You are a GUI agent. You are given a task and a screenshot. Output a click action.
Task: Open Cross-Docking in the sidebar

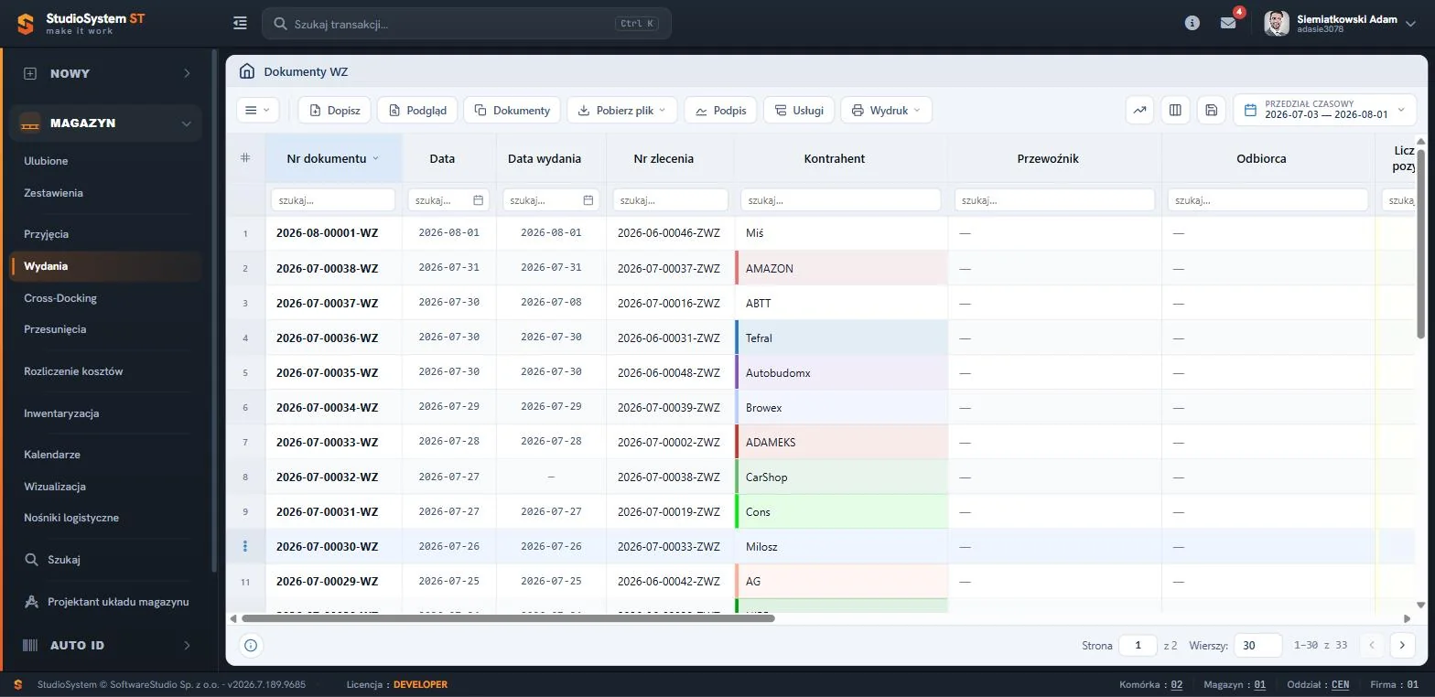tap(60, 298)
